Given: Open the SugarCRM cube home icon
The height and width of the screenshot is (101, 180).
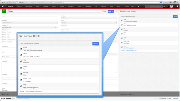Looking at the screenshot, I should (3, 6).
